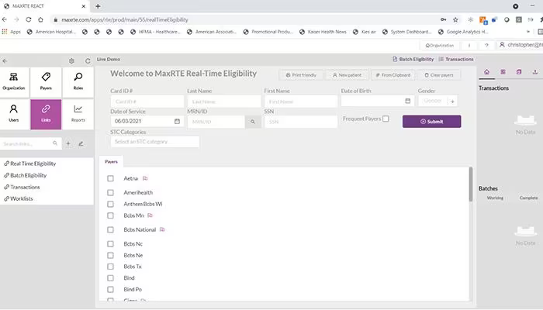Click the Submit button
Image resolution: width=543 pixels, height=310 pixels.
pyautogui.click(x=431, y=122)
